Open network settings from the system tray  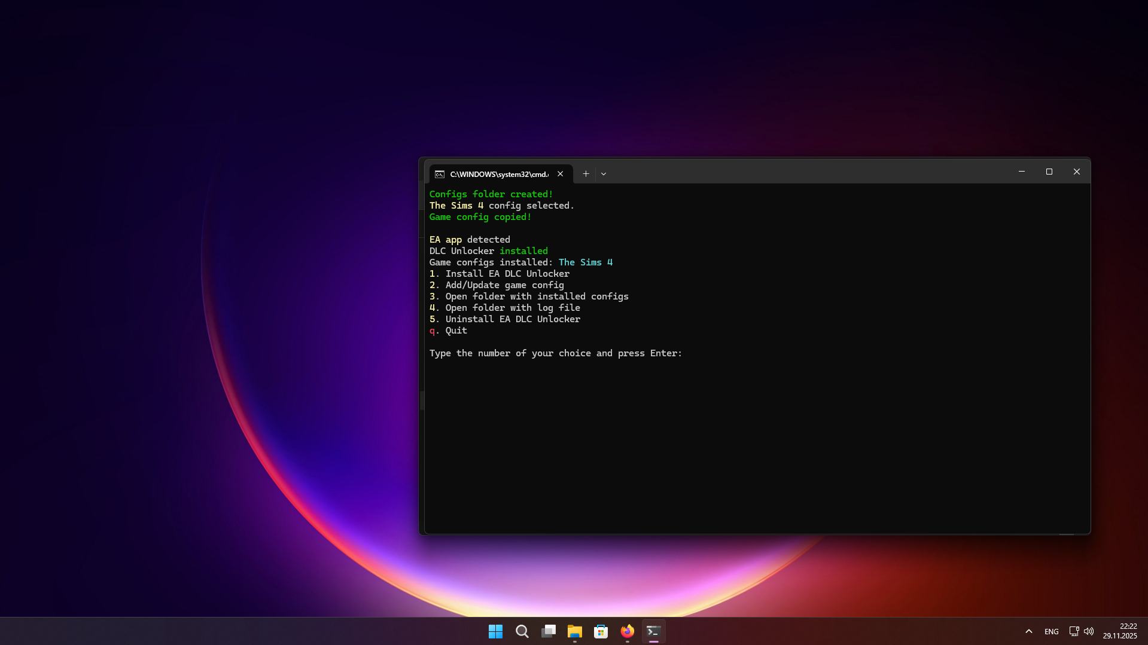pos(1074,631)
